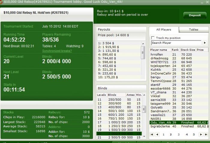Select blind level 21 row in Blinds table

pyautogui.click(x=119, y=137)
